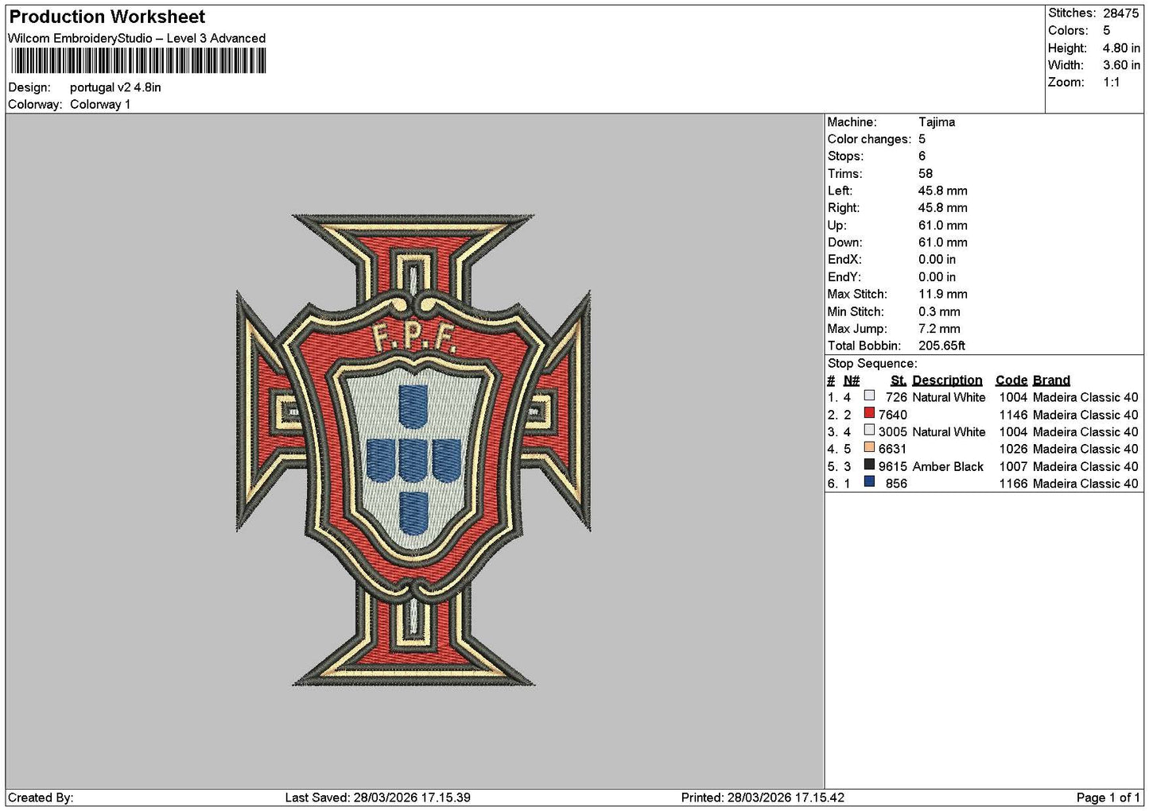
Task: Click the 'Production Worksheet' title
Action: 107,17
